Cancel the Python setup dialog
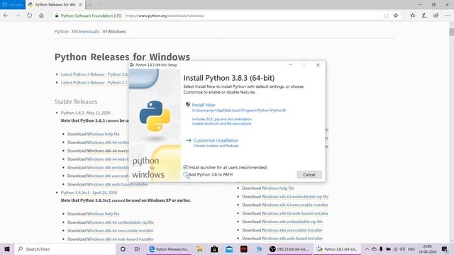The height and width of the screenshot is (255, 454). click(x=309, y=175)
